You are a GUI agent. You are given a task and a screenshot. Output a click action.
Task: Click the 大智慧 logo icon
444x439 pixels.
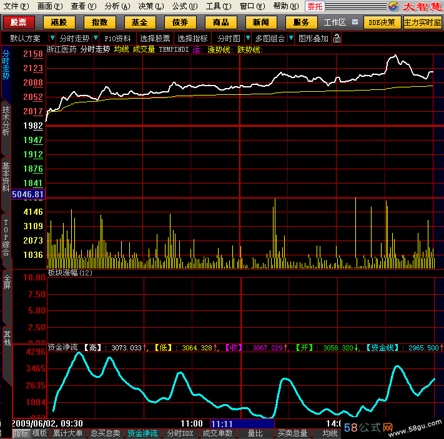(x=393, y=6)
